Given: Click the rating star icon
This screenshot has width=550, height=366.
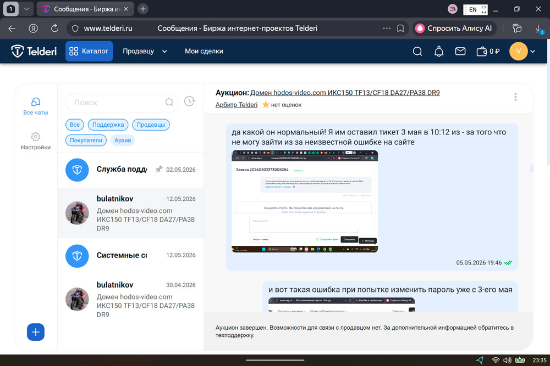Looking at the screenshot, I should click(266, 104).
